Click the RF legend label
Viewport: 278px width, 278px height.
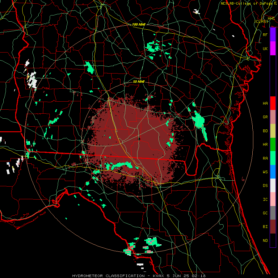coord(265,35)
